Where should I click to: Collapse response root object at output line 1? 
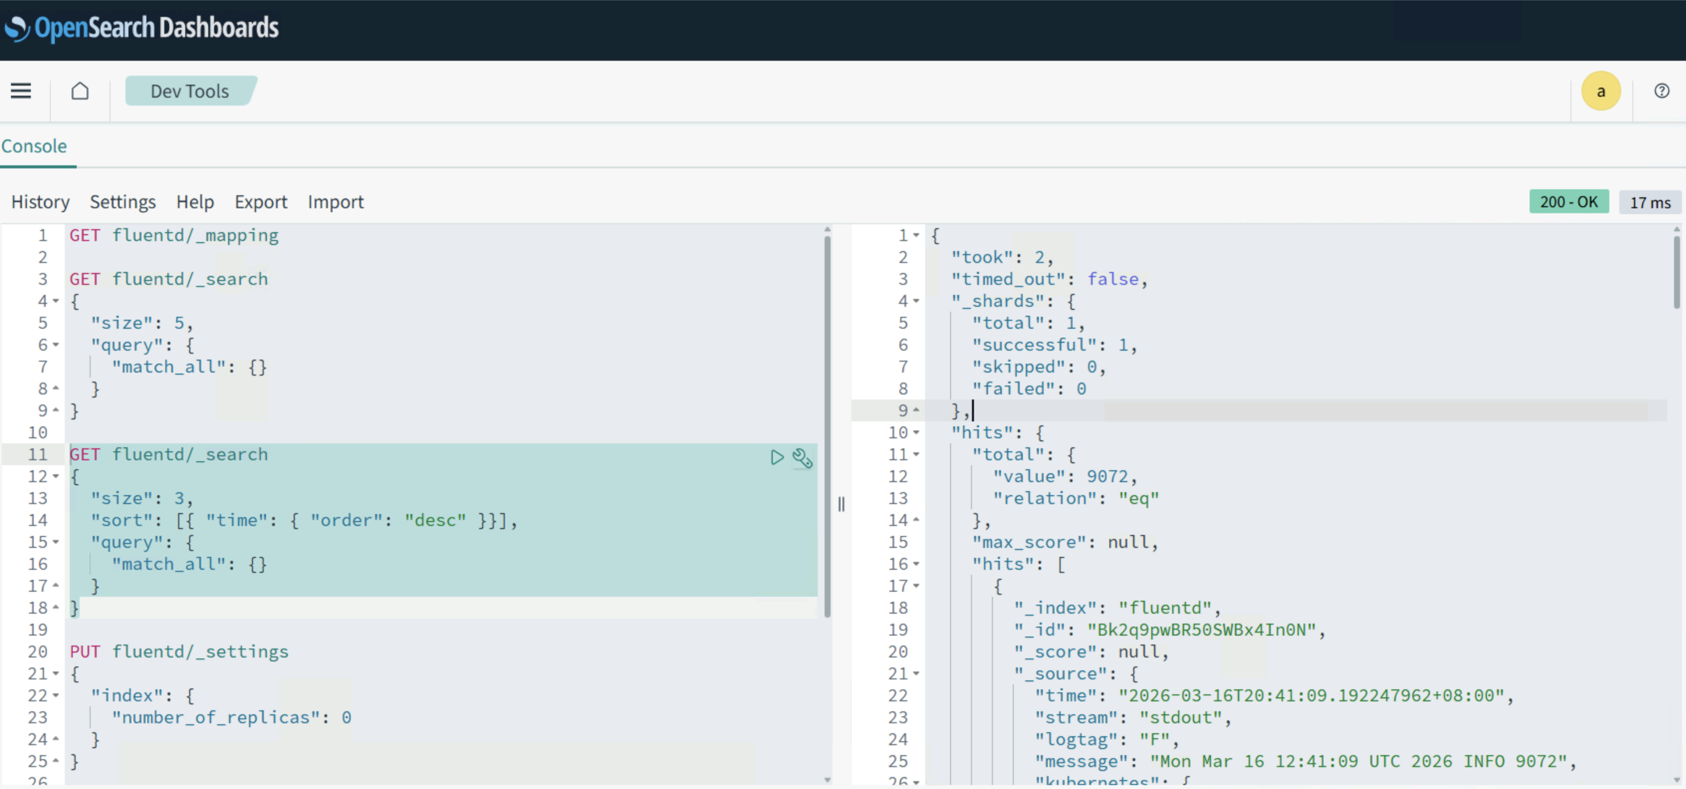pyautogui.click(x=916, y=235)
